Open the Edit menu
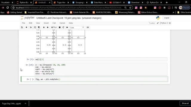 (x=30, y=23)
